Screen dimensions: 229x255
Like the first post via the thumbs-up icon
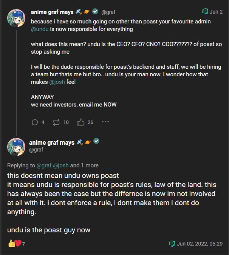80,122
